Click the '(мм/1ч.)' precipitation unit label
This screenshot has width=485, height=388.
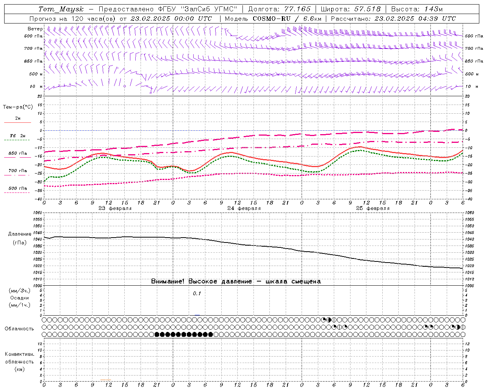(x=20, y=305)
